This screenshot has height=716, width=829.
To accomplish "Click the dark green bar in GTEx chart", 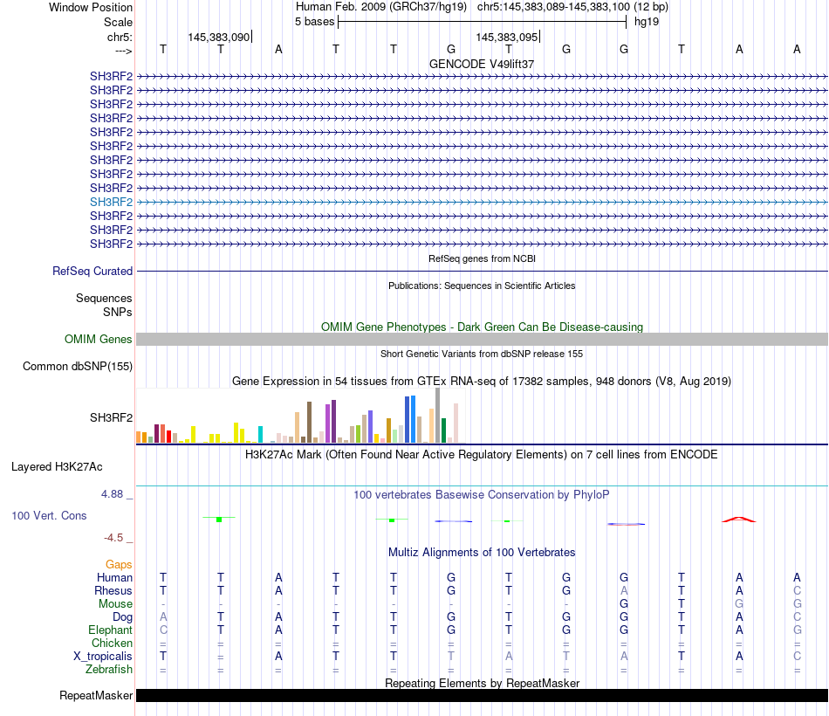I will point(443,430).
